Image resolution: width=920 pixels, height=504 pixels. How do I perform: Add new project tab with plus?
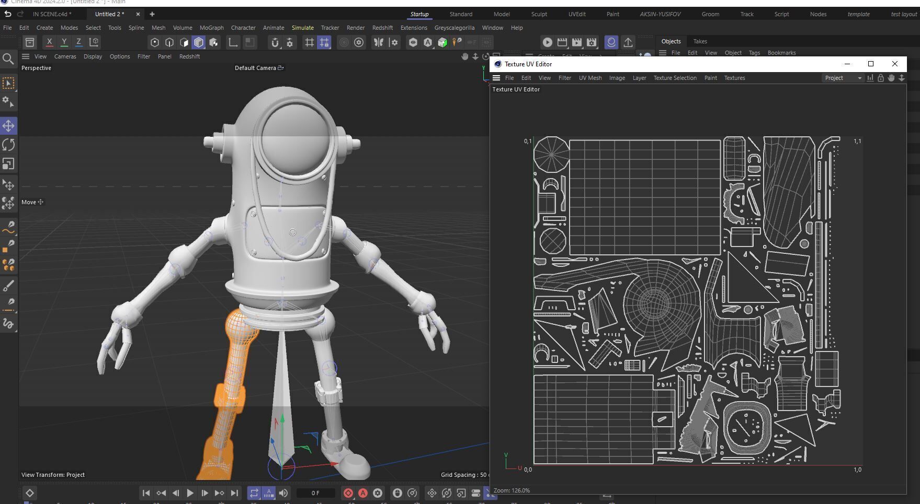point(152,14)
